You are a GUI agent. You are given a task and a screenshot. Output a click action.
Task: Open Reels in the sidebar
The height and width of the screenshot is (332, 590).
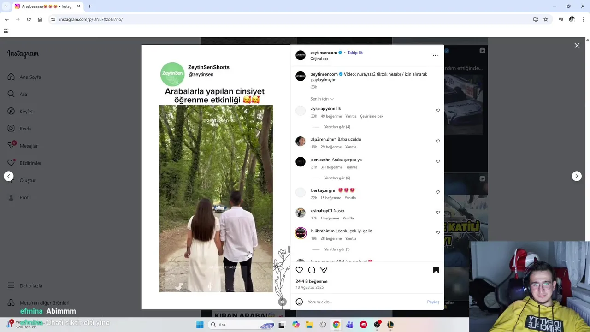tap(19, 129)
